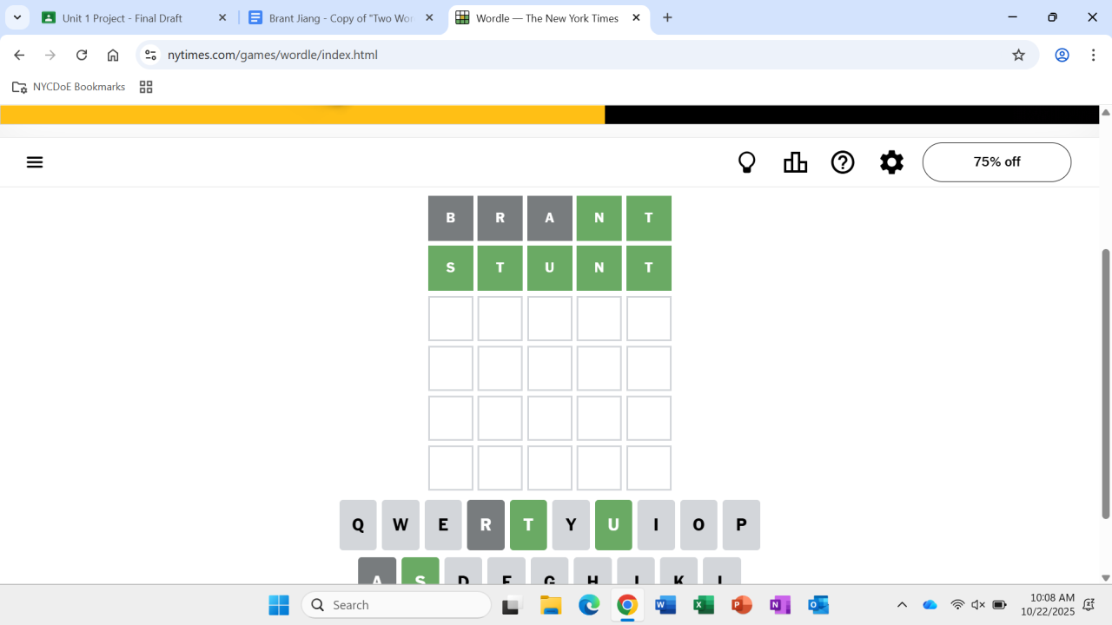This screenshot has height=625, width=1112.
Task: Tap the green T key on the keyboard
Action: (x=528, y=525)
